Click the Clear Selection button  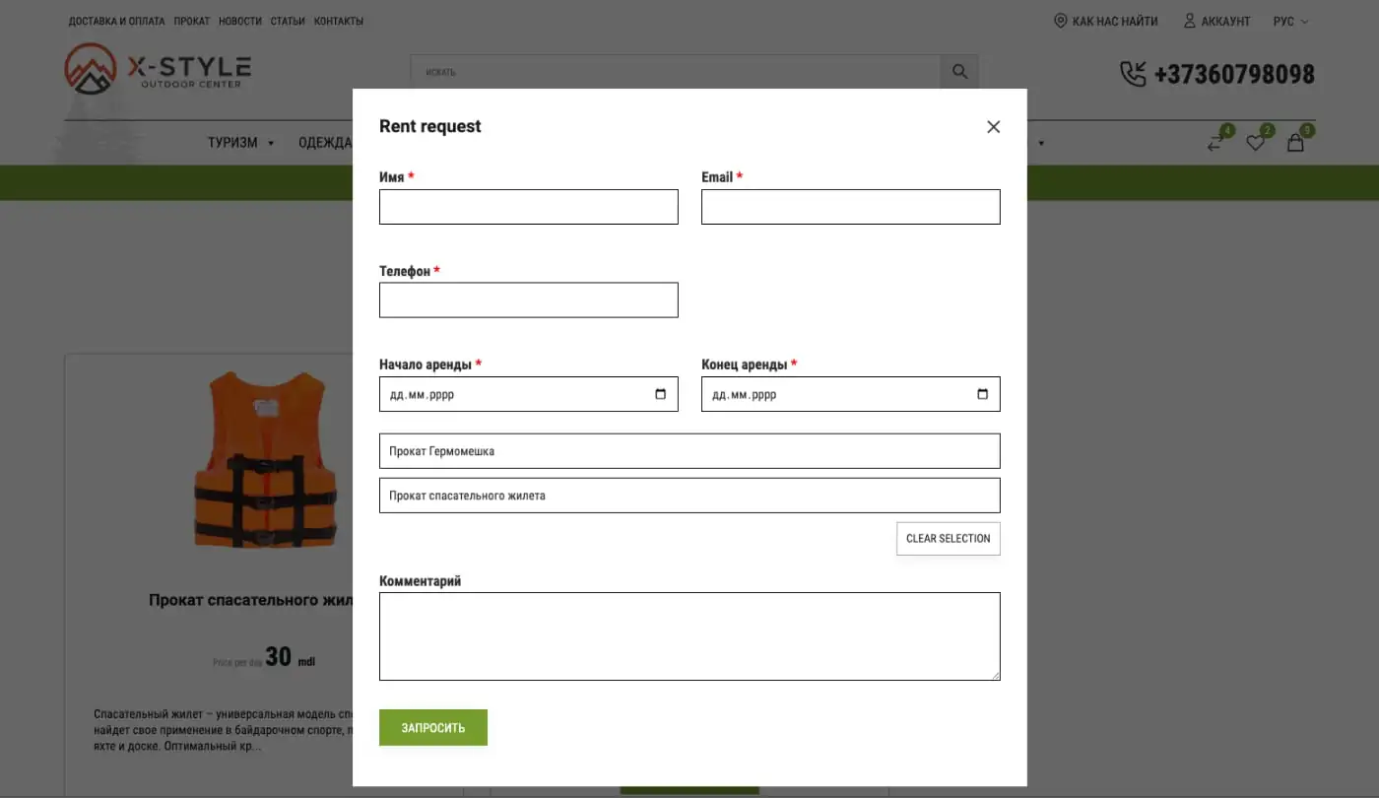click(x=949, y=538)
